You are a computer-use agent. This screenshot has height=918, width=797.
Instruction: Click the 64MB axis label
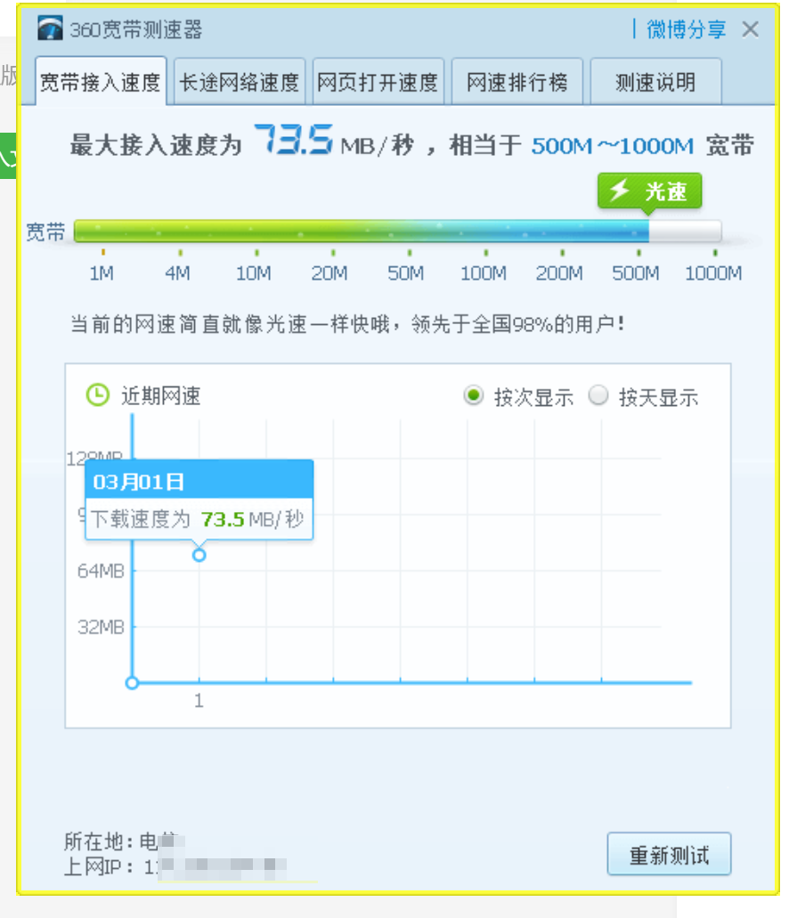click(101, 570)
